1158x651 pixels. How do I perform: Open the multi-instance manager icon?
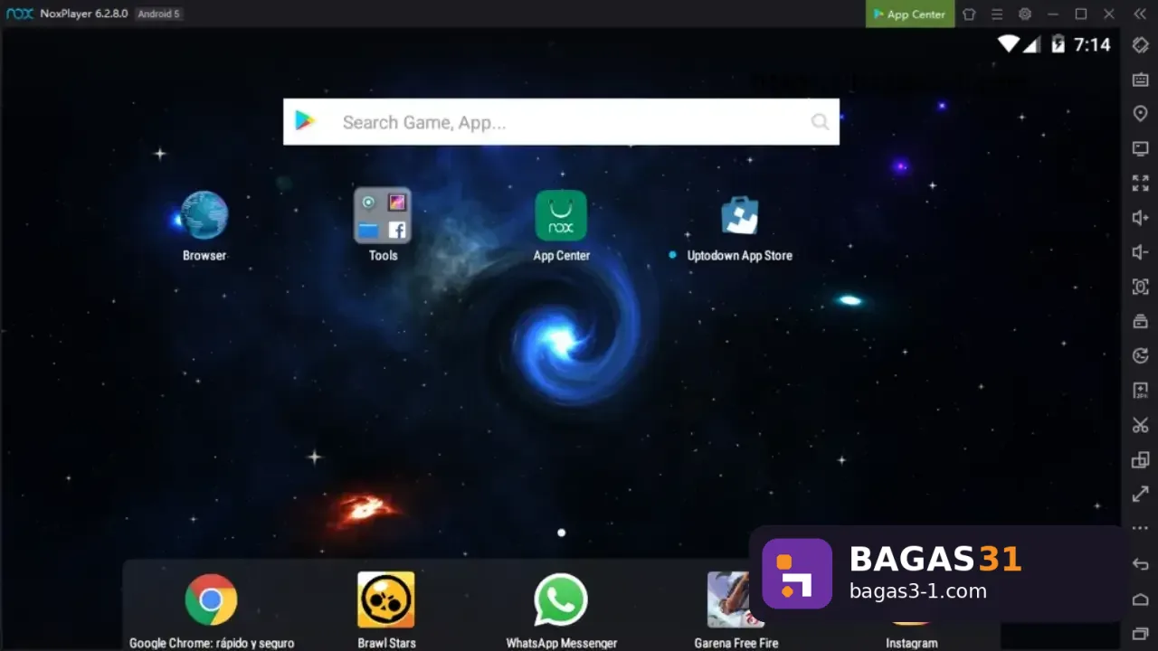click(x=1141, y=459)
